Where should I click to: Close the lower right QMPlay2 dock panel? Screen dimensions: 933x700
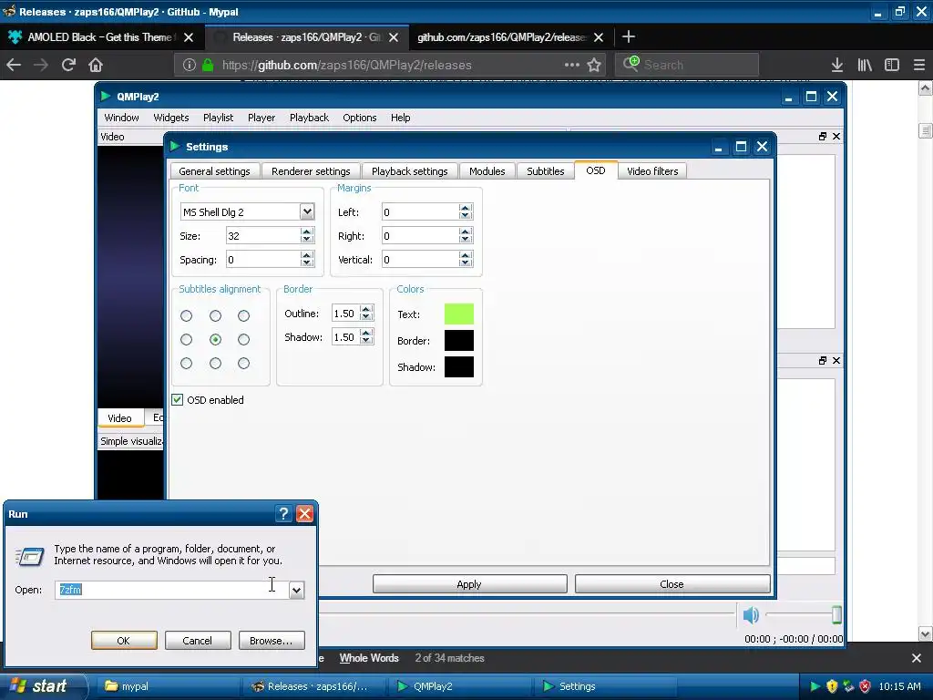pyautogui.click(x=836, y=360)
